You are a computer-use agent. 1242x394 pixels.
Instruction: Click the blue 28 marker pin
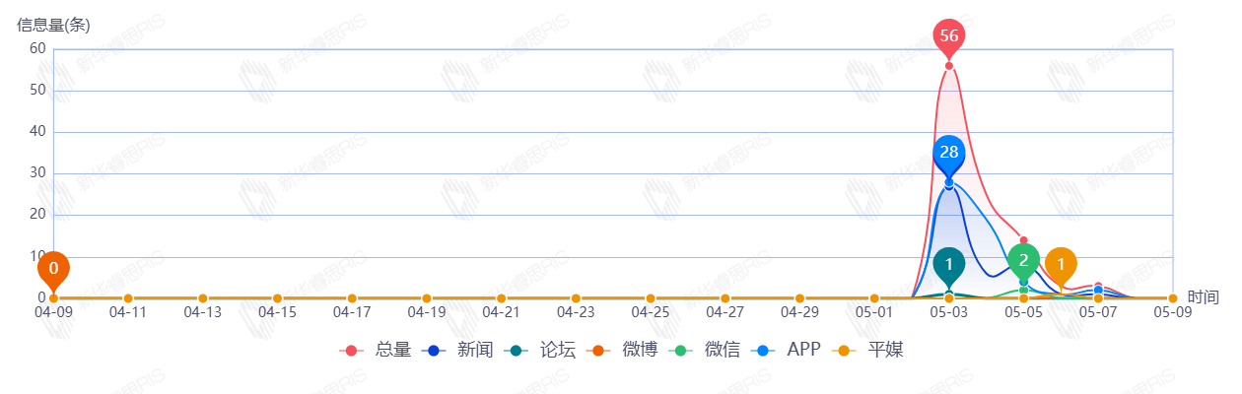click(x=948, y=152)
